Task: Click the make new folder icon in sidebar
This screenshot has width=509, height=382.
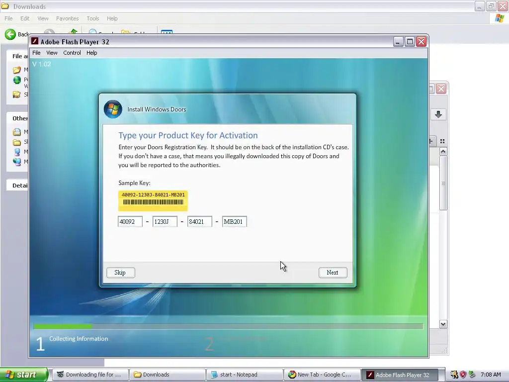Action: (17, 70)
